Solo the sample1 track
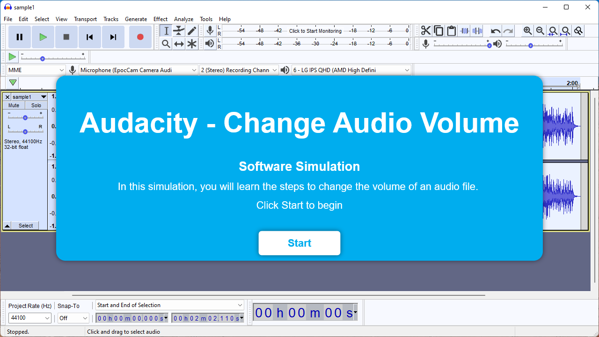599x337 pixels. pos(36,105)
